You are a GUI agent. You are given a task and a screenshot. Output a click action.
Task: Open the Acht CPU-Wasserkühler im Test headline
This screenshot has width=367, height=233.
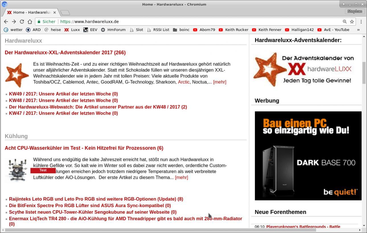(x=84, y=148)
